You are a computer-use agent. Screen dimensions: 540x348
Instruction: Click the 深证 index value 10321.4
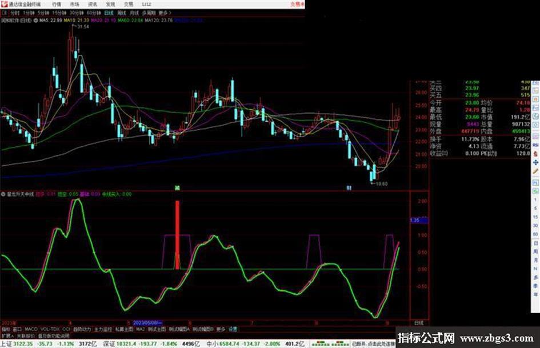click(127, 344)
